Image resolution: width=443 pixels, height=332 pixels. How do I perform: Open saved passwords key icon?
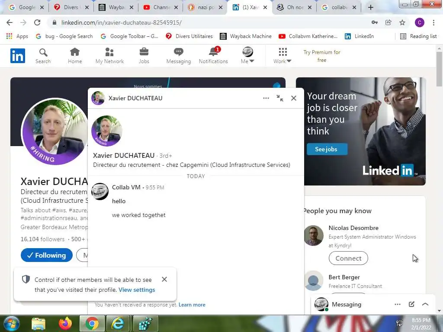[x=375, y=22]
